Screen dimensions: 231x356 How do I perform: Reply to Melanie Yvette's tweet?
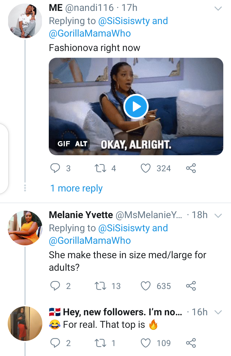coord(56,286)
